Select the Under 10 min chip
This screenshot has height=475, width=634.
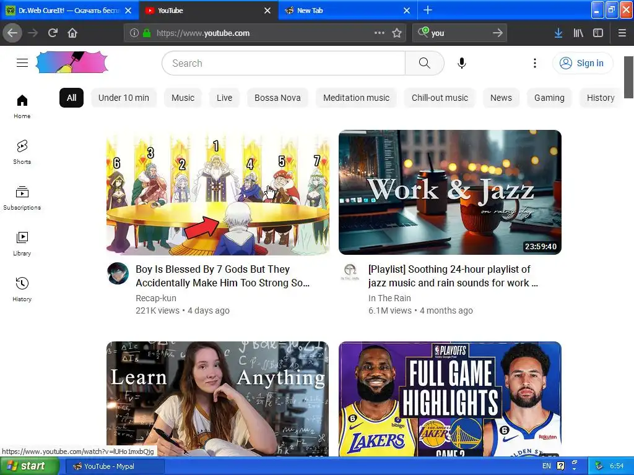click(x=124, y=98)
